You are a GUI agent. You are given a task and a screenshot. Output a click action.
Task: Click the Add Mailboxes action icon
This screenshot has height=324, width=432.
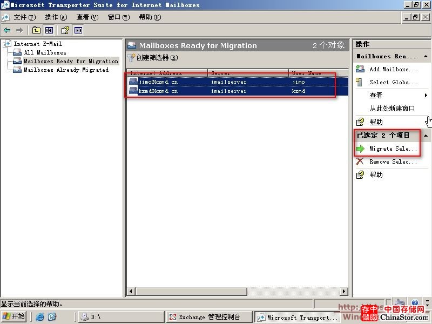click(x=360, y=69)
